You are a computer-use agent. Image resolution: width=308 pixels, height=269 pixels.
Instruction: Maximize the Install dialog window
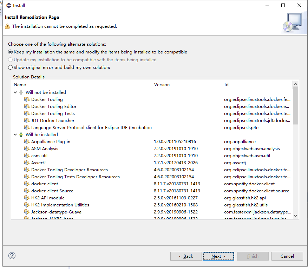click(283, 5)
